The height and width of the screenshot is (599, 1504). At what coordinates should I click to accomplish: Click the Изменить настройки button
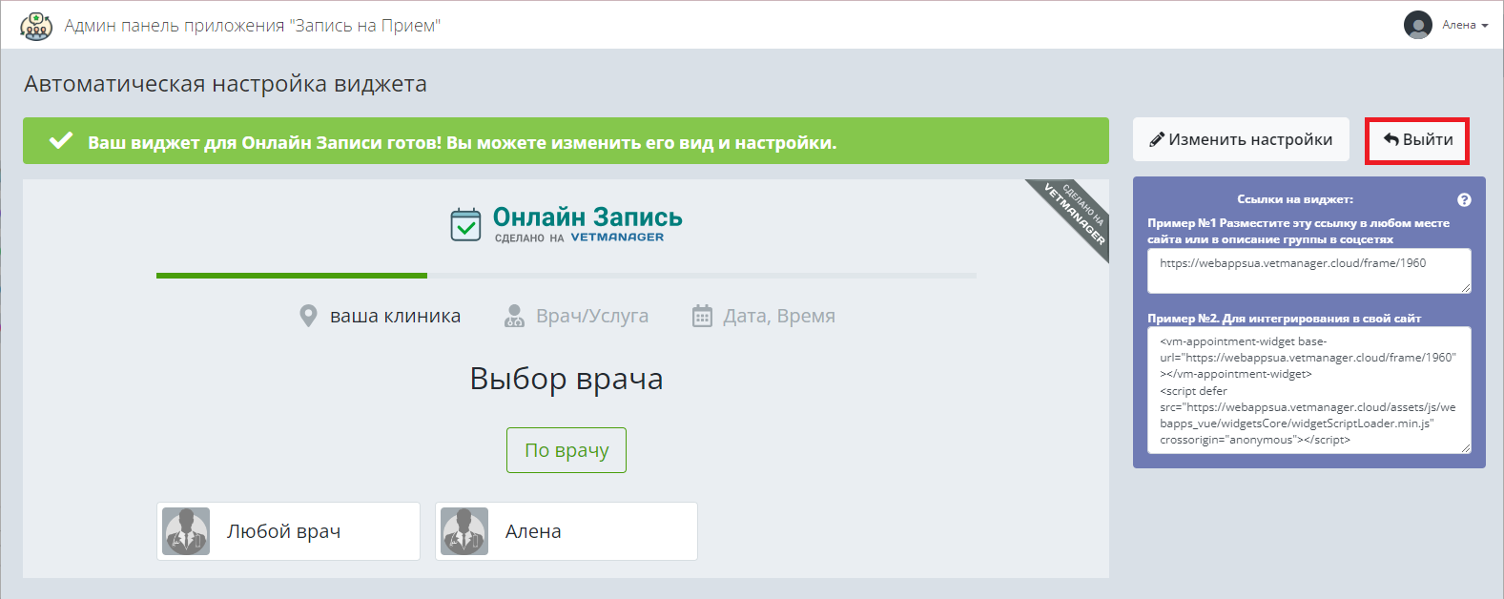click(x=1241, y=139)
